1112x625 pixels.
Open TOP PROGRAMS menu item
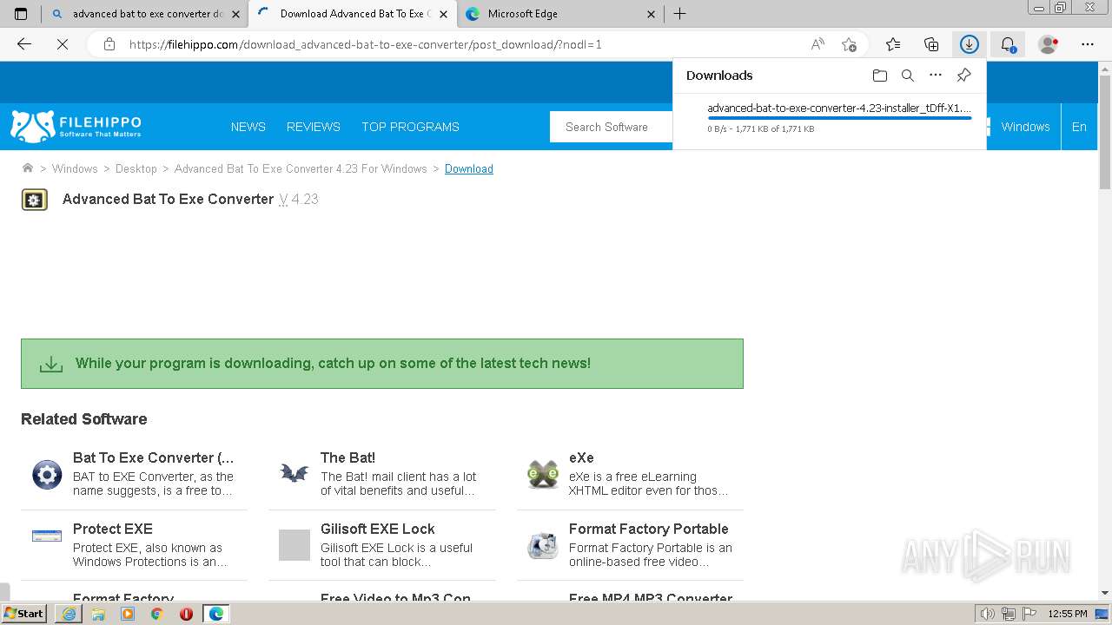pos(410,127)
